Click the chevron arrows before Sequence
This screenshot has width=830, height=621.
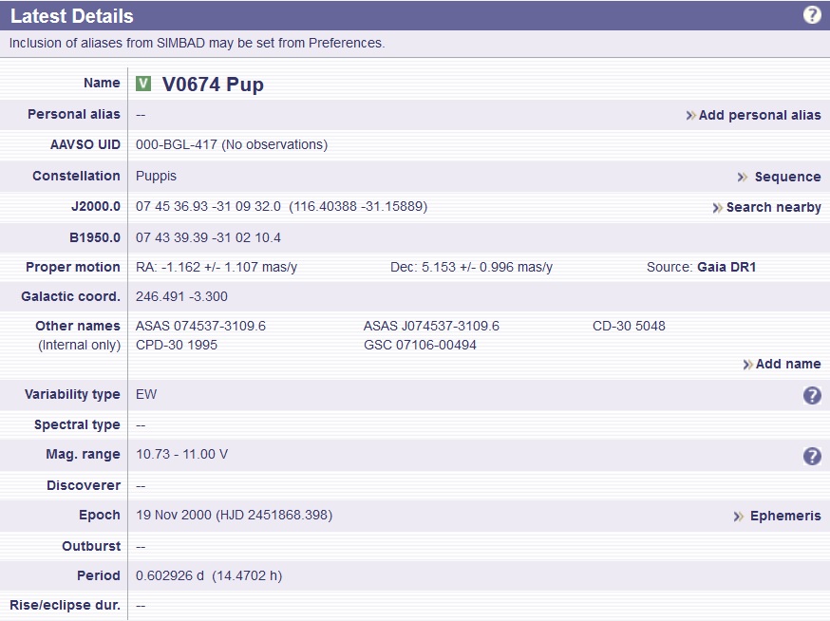coord(743,177)
